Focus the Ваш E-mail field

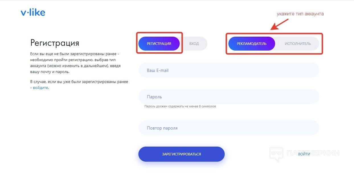tap(228, 70)
